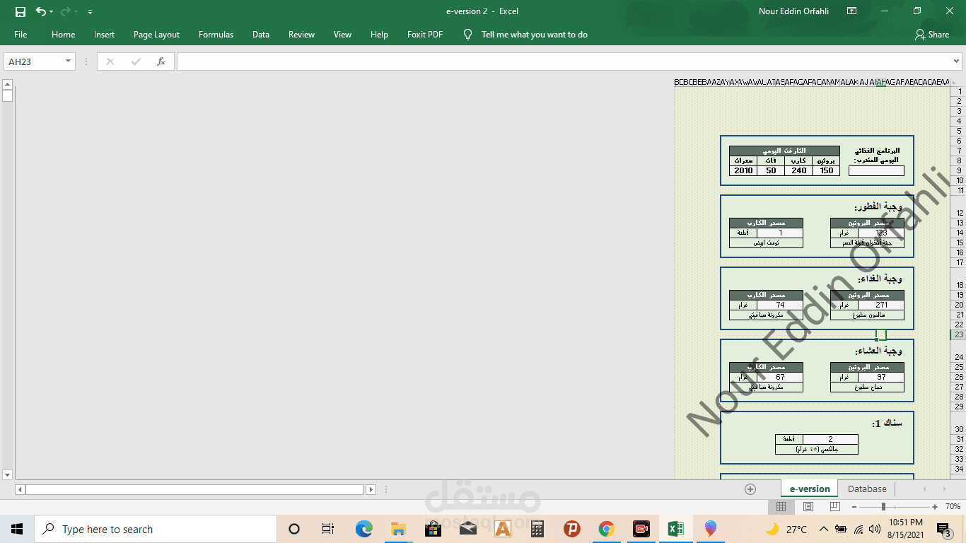Zoom in with the plus button
This screenshot has height=543, width=966.
pos(935,507)
